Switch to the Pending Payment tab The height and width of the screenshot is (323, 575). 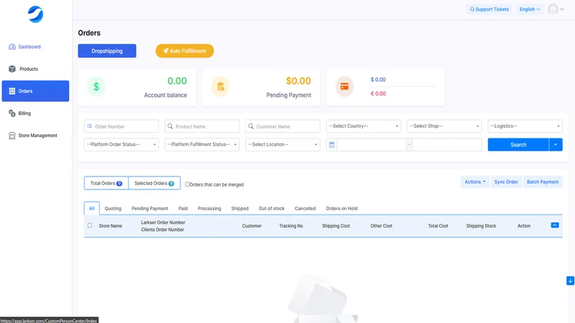point(149,208)
